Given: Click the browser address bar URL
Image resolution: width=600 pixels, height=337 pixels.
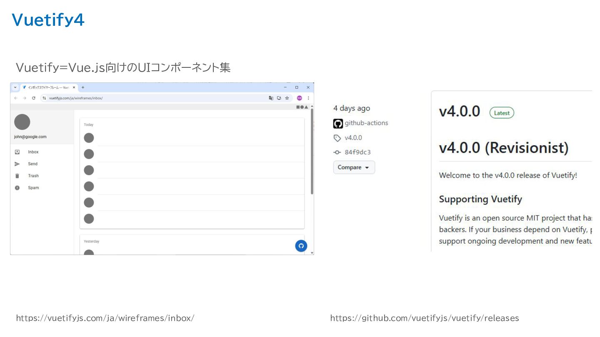Looking at the screenshot, I should [76, 98].
